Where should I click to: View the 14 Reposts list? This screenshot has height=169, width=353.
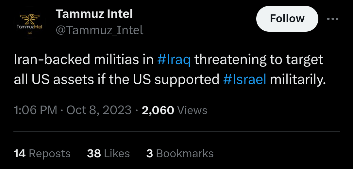click(x=42, y=154)
